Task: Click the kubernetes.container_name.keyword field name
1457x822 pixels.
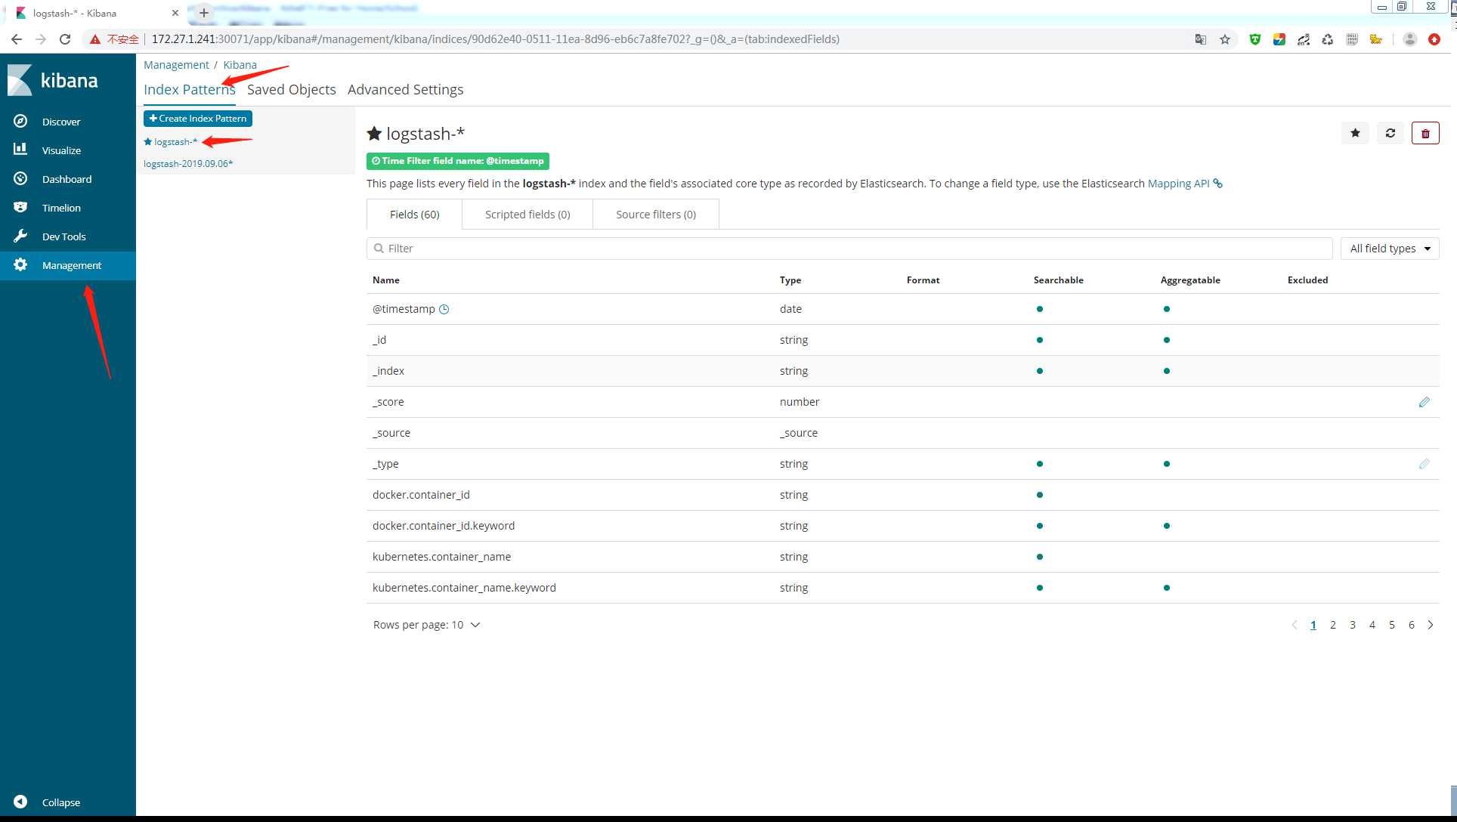Action: [464, 588]
